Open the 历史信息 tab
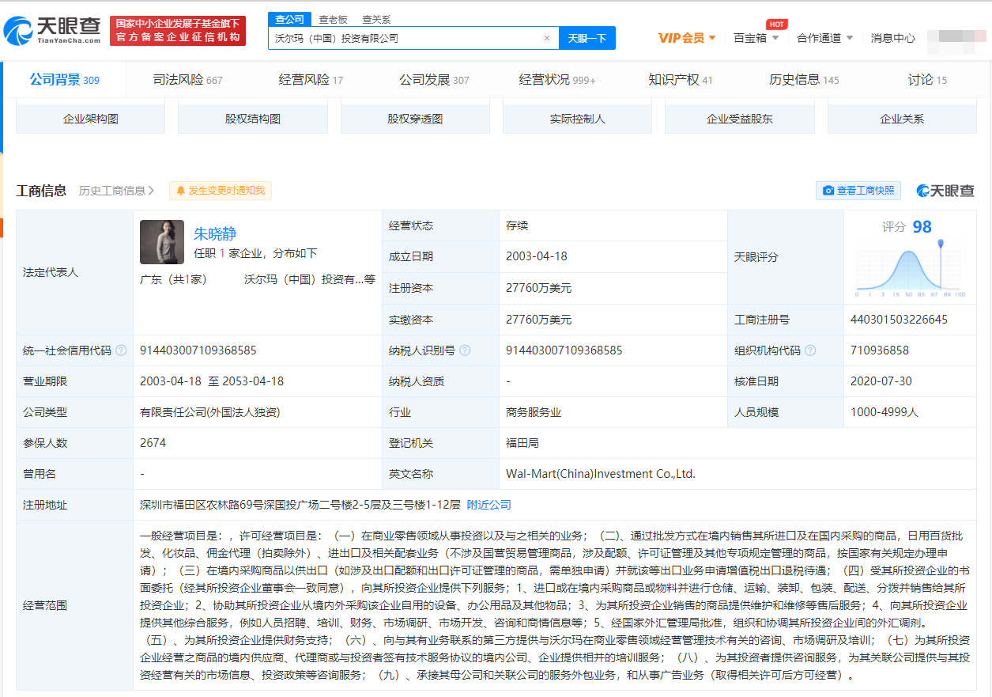 tap(804, 80)
